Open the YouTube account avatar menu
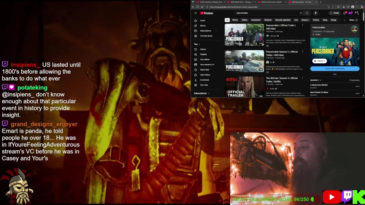The width and height of the screenshot is (365, 205). 356,13
